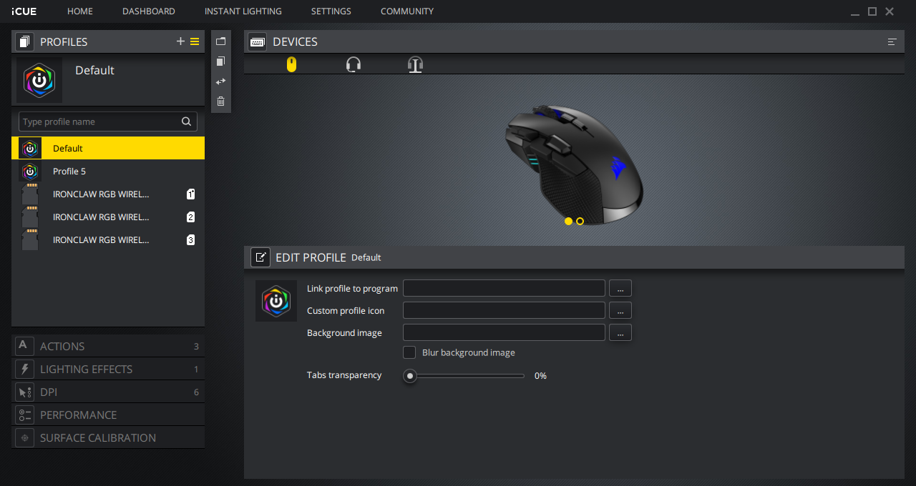Click the search magnifier icon
916x486 pixels.
(186, 121)
